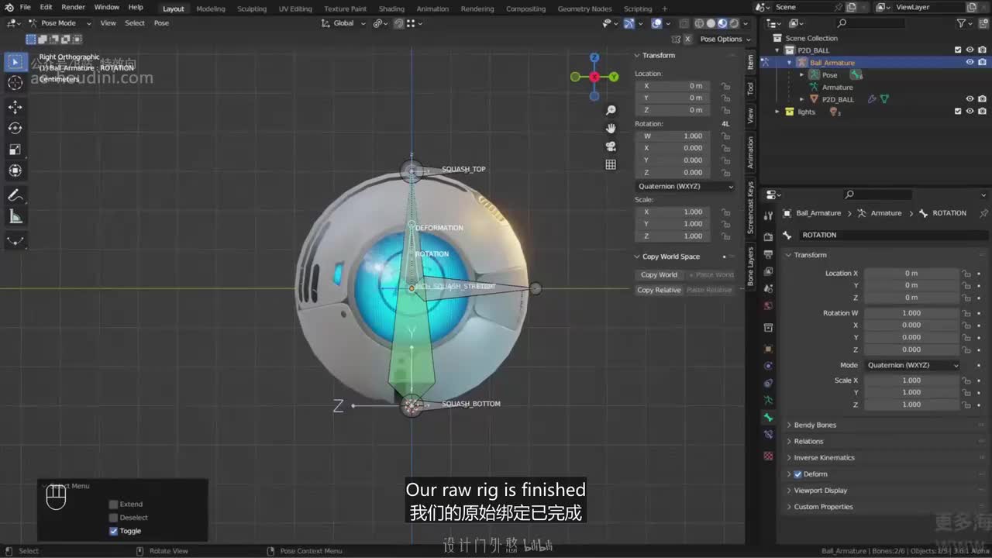
Task: Switch to the Sculpting workspace tab
Action: coord(252,9)
